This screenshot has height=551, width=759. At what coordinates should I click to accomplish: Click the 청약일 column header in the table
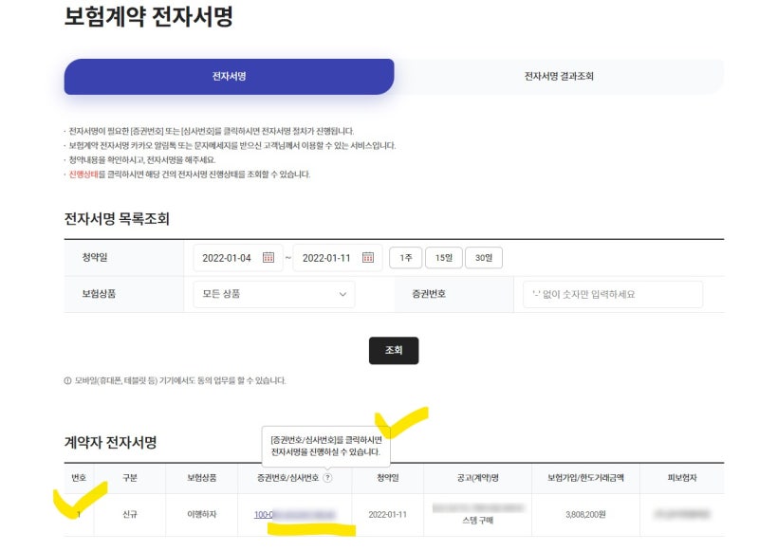388,478
